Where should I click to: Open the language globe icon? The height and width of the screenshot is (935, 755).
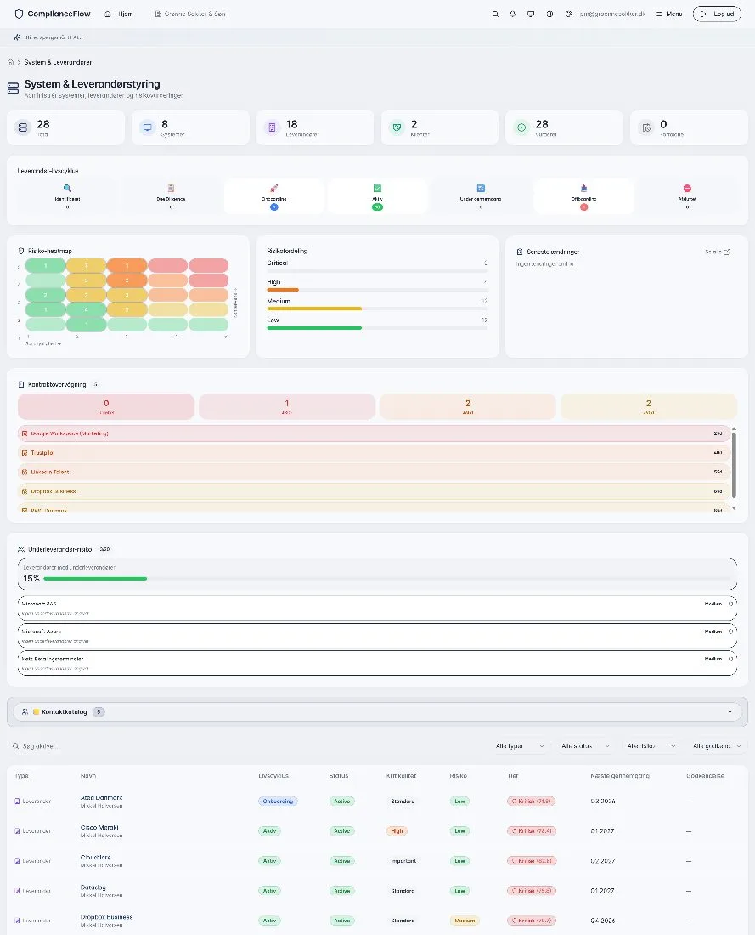pos(549,14)
